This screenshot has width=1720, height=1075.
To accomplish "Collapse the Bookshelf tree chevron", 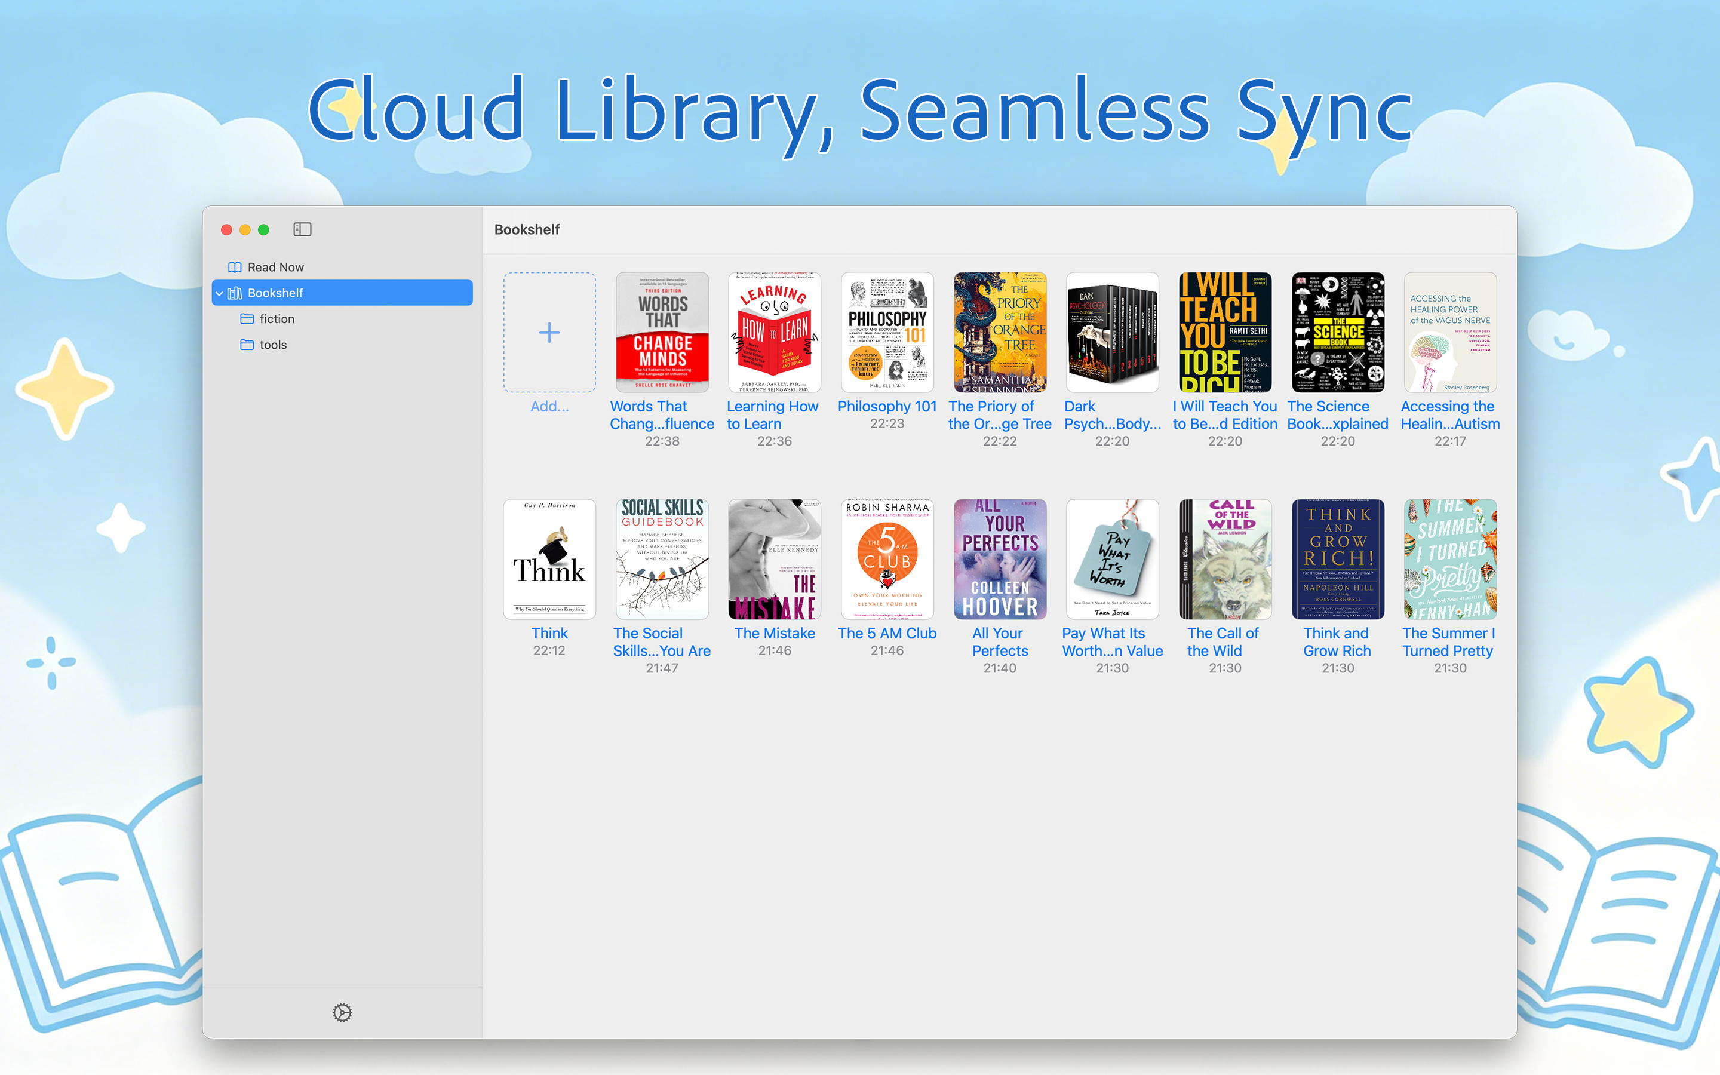I will pyautogui.click(x=219, y=293).
